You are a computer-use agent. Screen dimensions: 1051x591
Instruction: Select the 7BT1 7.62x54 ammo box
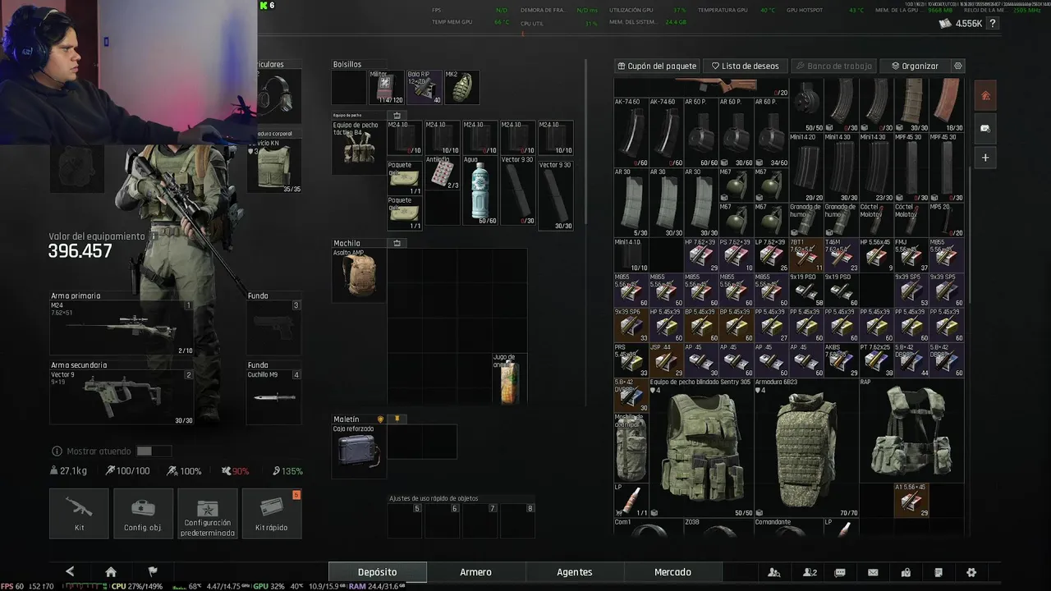(806, 255)
